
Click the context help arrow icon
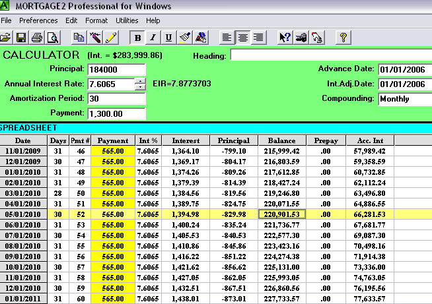(285, 38)
